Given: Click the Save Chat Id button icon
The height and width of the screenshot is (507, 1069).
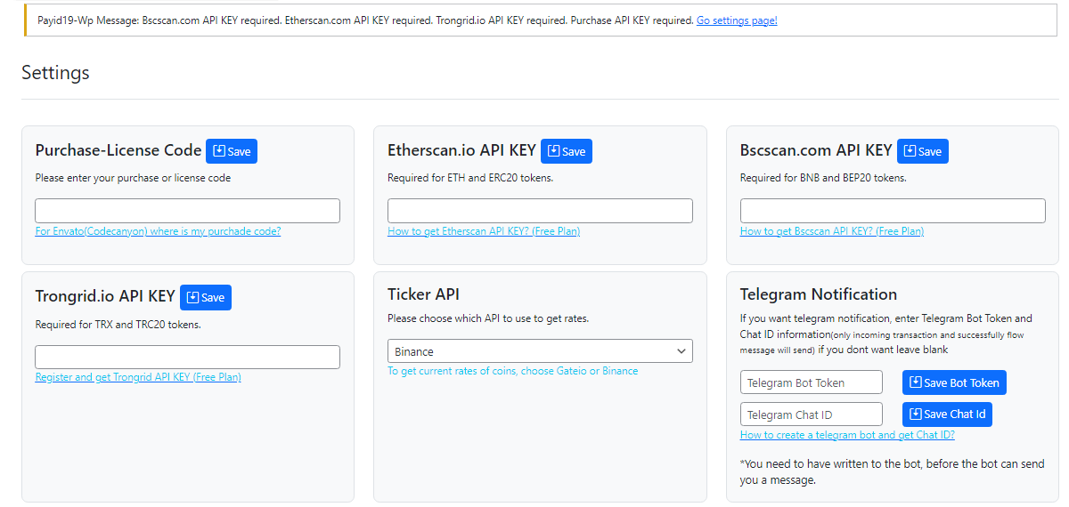Looking at the screenshot, I should click(x=916, y=414).
